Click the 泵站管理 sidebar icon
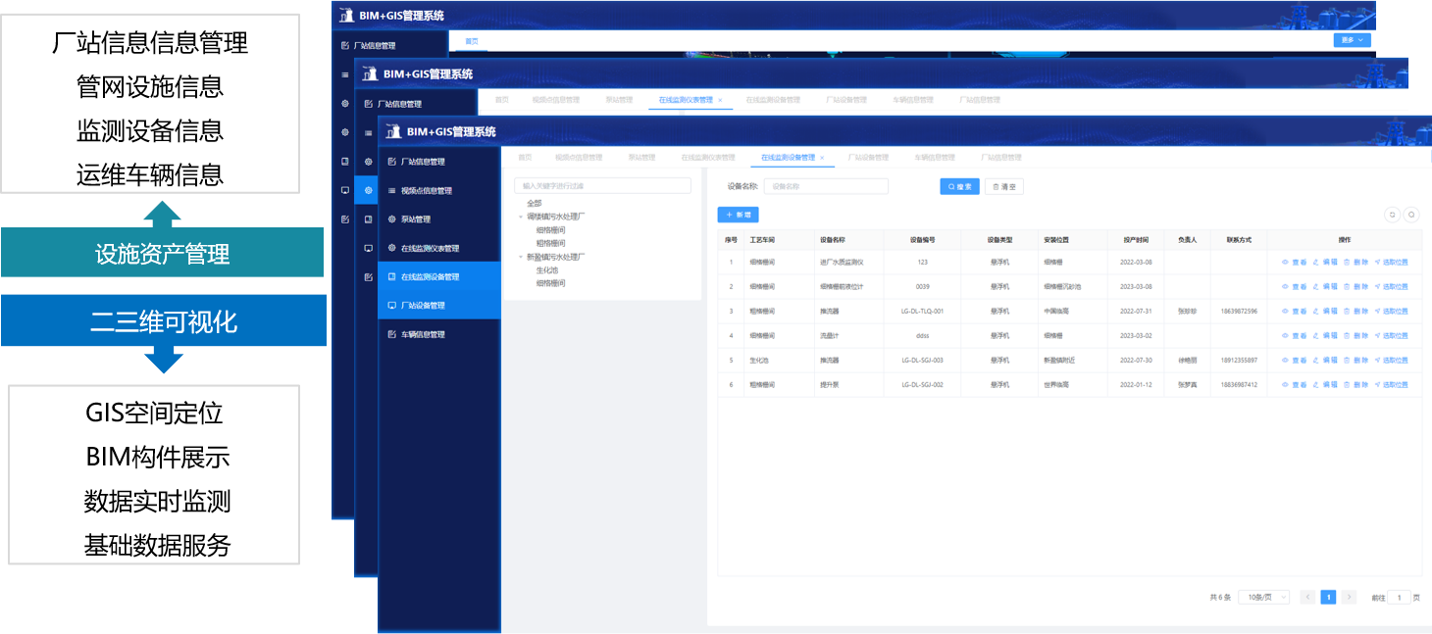 (x=392, y=219)
